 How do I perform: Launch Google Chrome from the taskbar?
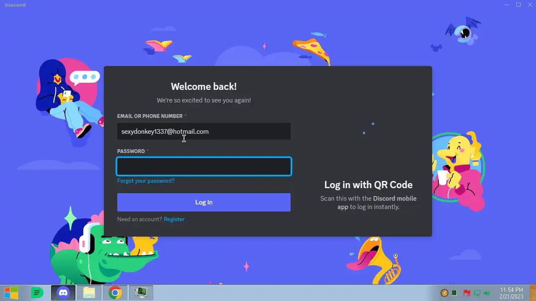(x=115, y=293)
